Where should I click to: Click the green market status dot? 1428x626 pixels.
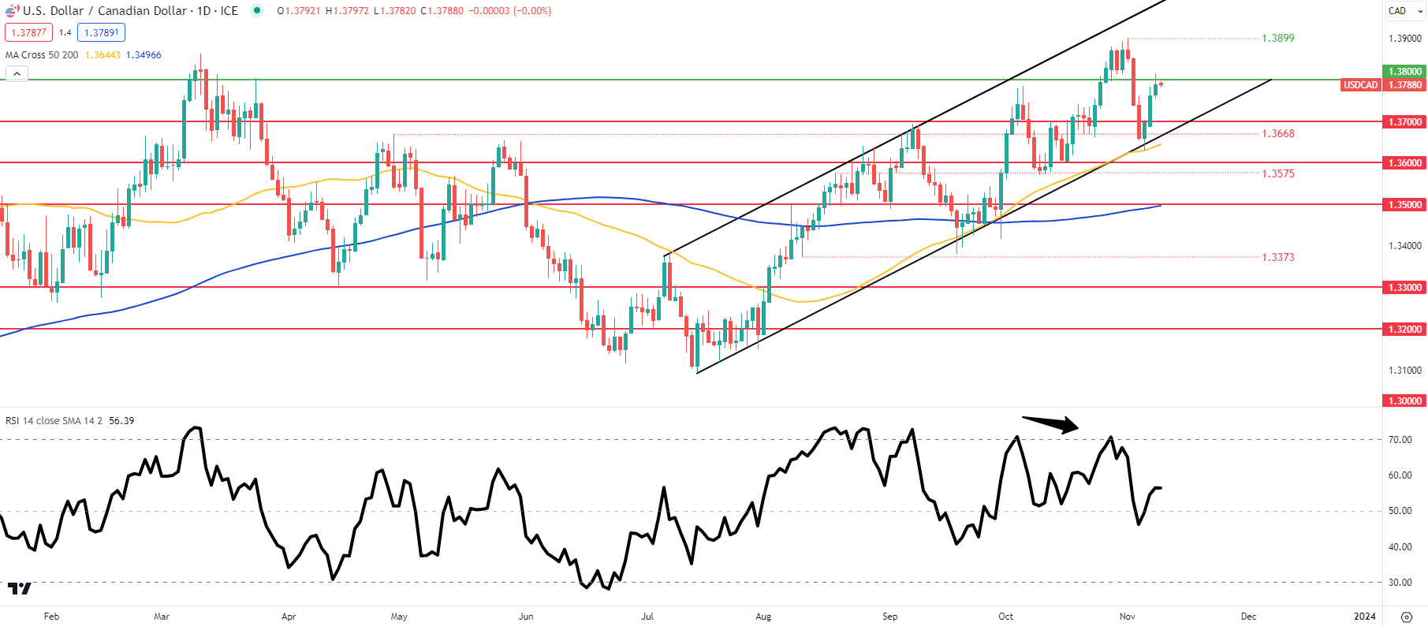[x=257, y=10]
